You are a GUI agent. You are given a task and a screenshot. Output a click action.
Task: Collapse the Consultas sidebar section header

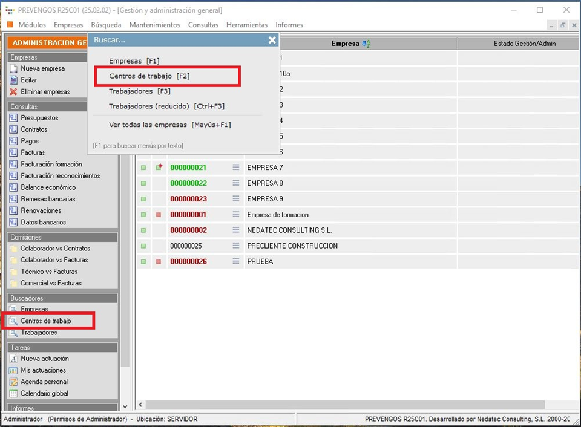coord(63,106)
